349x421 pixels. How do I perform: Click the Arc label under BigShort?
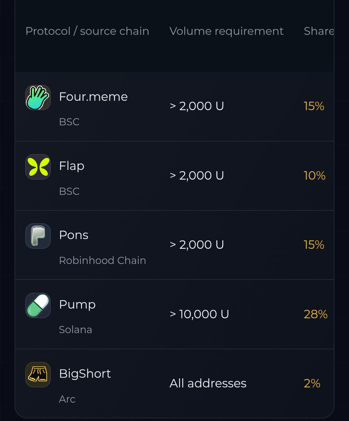click(x=67, y=399)
